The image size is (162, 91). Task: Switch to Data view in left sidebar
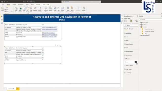(x=2, y=20)
